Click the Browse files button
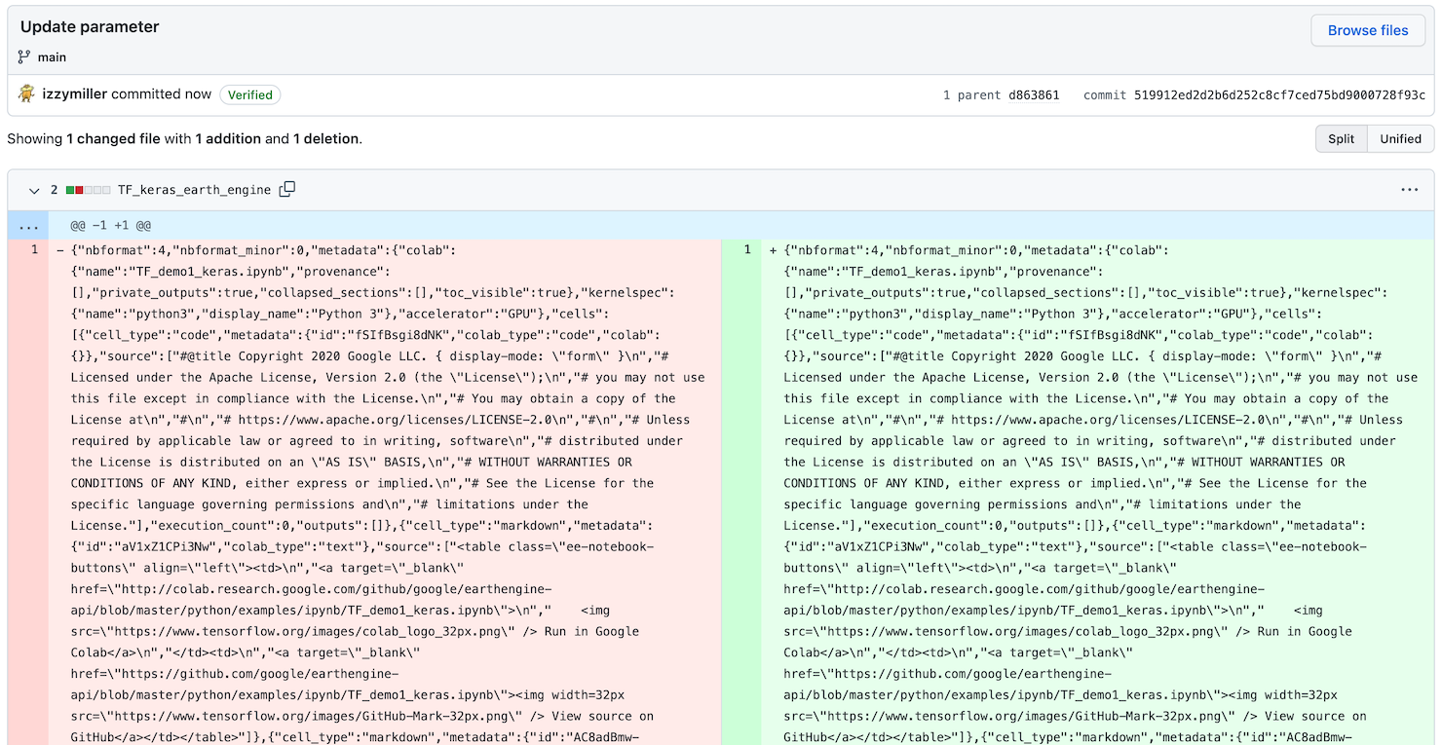The image size is (1442, 745). 1368,30
